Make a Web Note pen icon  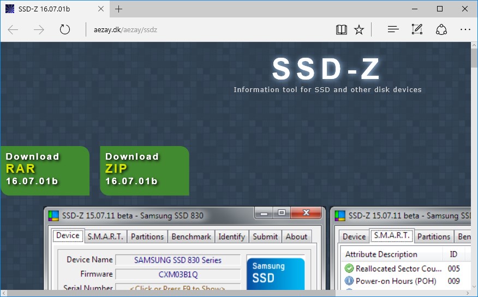[x=417, y=29]
